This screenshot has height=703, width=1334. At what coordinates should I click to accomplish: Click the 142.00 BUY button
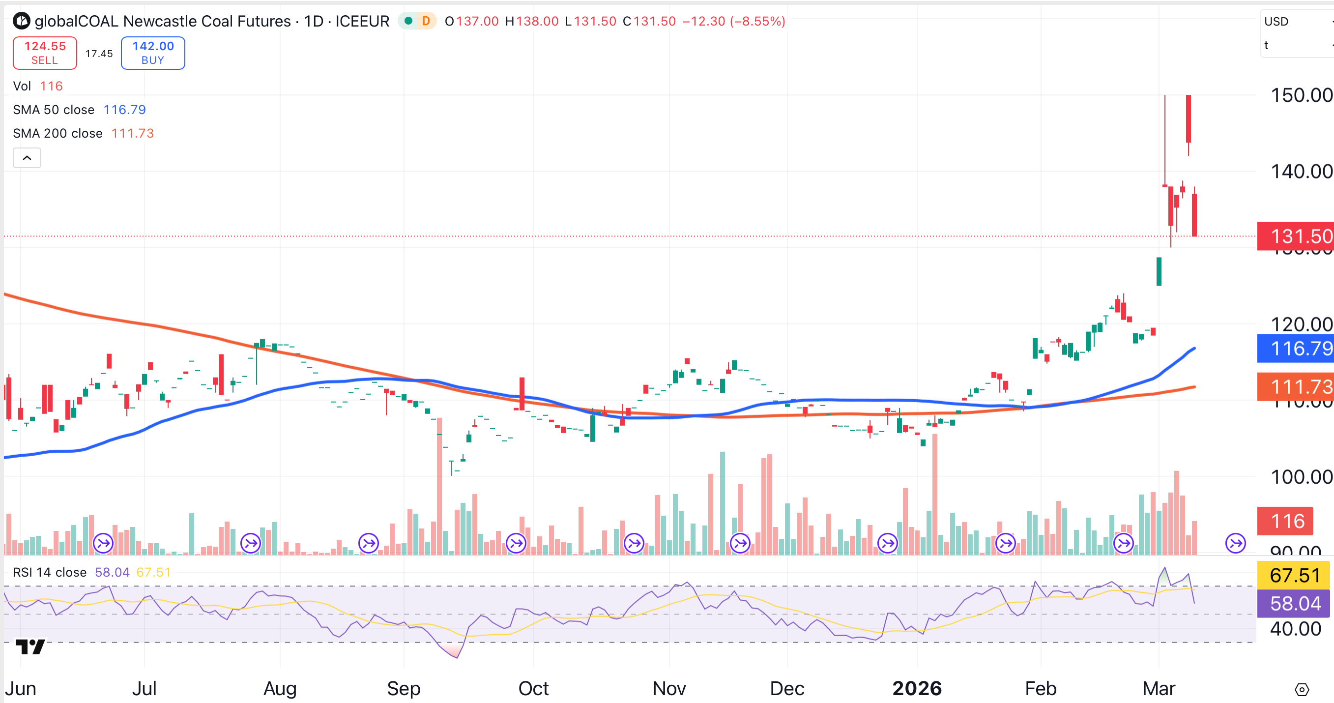click(x=153, y=53)
